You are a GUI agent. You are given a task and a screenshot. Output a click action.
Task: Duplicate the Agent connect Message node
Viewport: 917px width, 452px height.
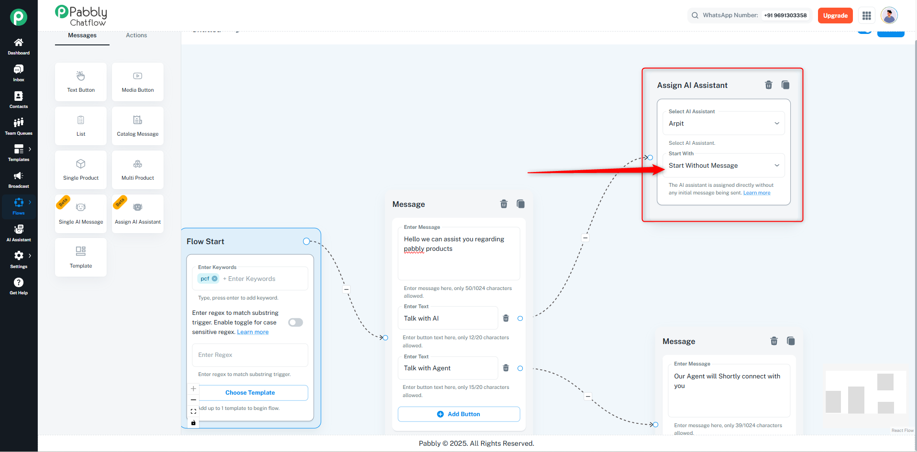click(x=791, y=341)
